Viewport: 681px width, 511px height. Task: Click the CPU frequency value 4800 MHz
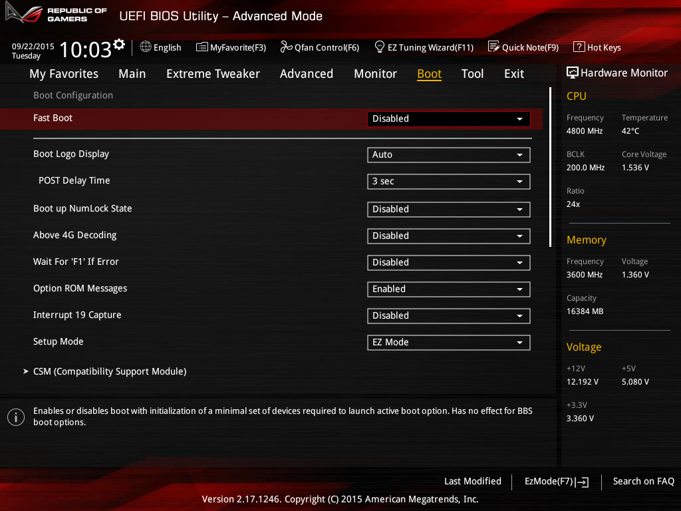584,131
